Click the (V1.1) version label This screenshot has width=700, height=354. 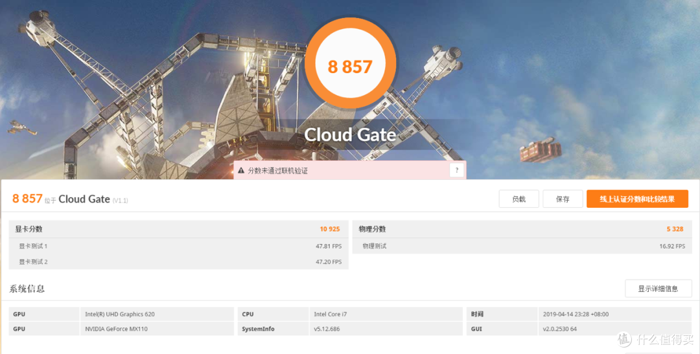pos(120,201)
